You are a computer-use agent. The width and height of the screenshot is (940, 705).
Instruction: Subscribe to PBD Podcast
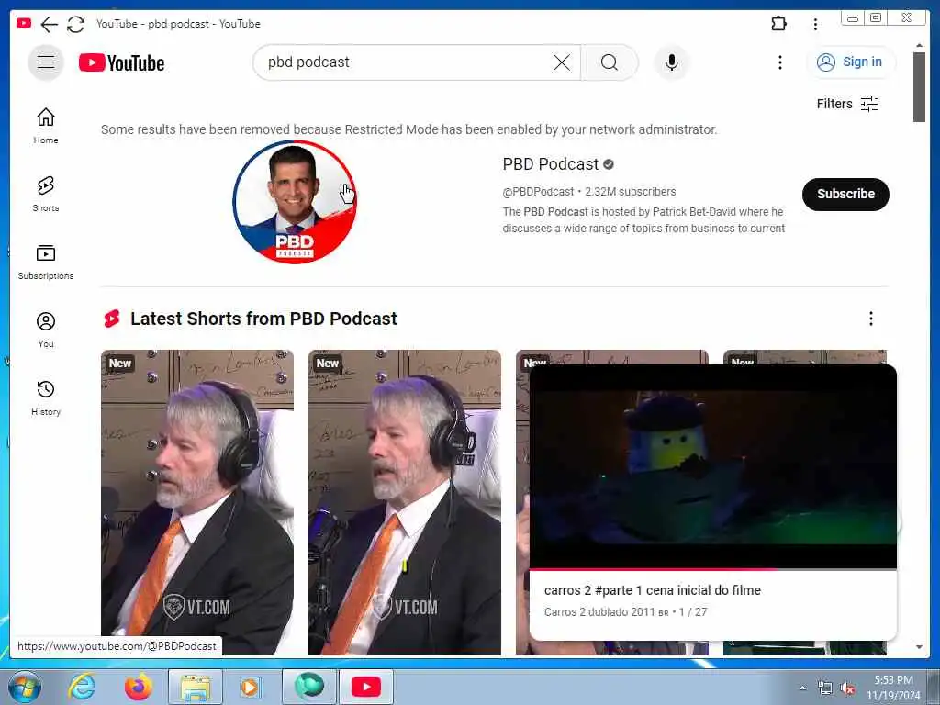tap(845, 195)
